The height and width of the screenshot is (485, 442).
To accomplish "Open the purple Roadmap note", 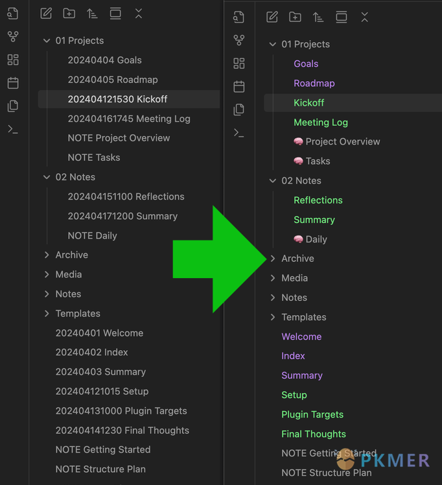I will tap(314, 83).
